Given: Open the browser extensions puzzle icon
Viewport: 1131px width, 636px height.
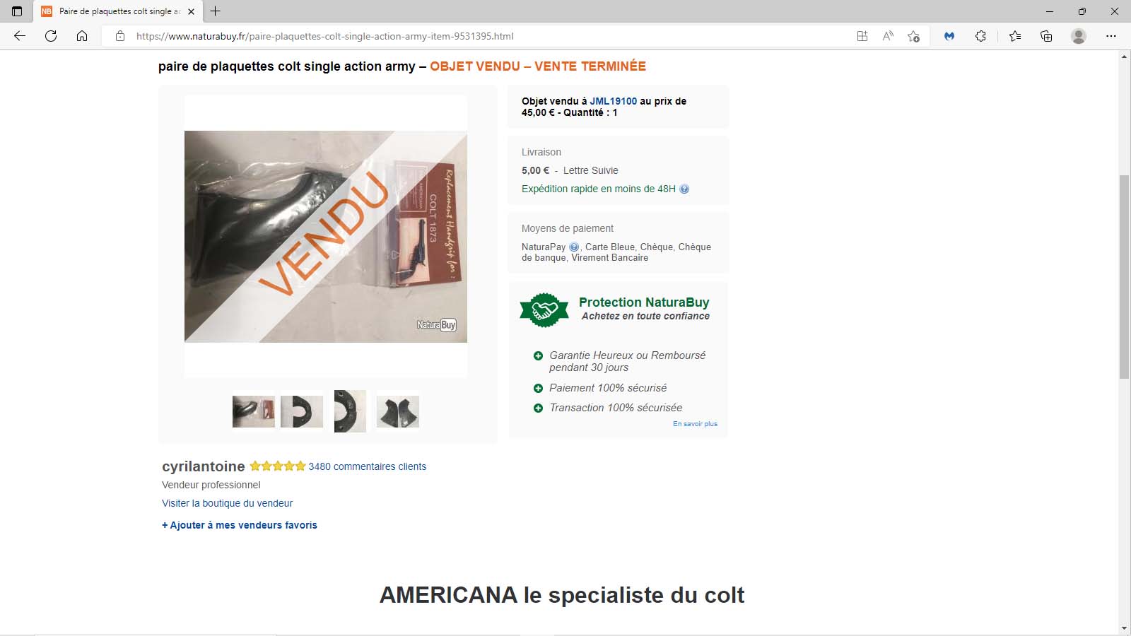Looking at the screenshot, I should click(x=980, y=36).
